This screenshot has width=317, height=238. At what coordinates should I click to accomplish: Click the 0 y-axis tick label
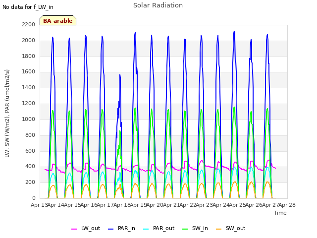click(34, 198)
